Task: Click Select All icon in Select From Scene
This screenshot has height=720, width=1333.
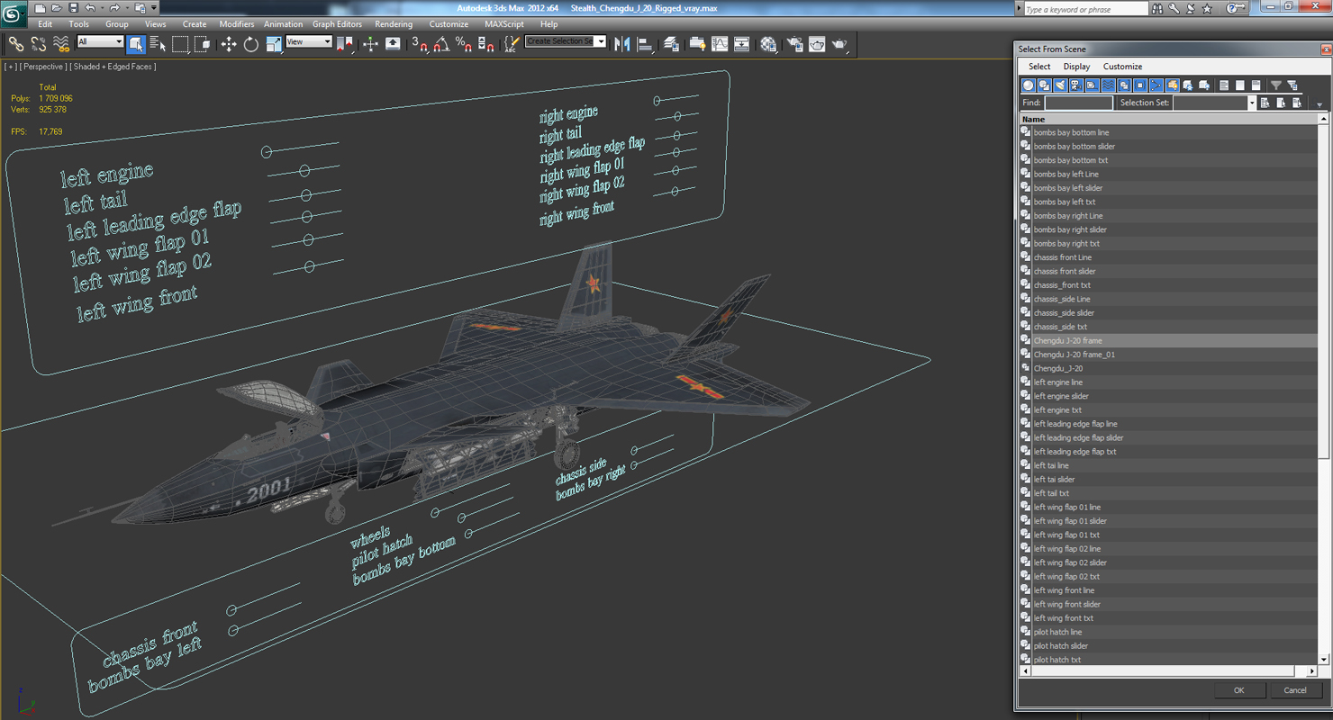Action: pos(1224,85)
